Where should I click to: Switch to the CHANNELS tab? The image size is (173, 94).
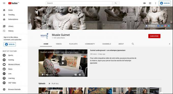click(107, 44)
